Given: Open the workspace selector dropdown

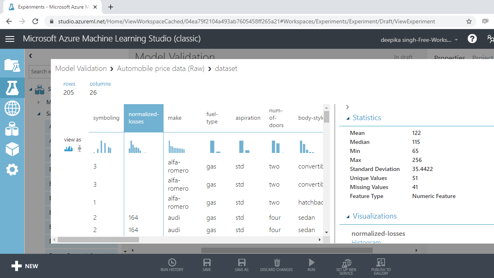Looking at the screenshot, I should tap(420, 40).
